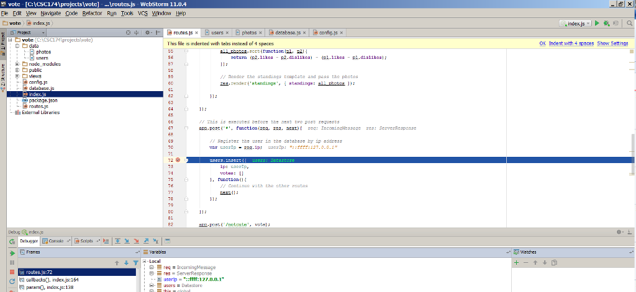
Task: Stop the debug session with the red square
Action: pos(12,272)
